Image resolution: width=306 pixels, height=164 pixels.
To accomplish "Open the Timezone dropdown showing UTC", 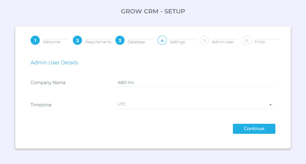I will [195, 104].
